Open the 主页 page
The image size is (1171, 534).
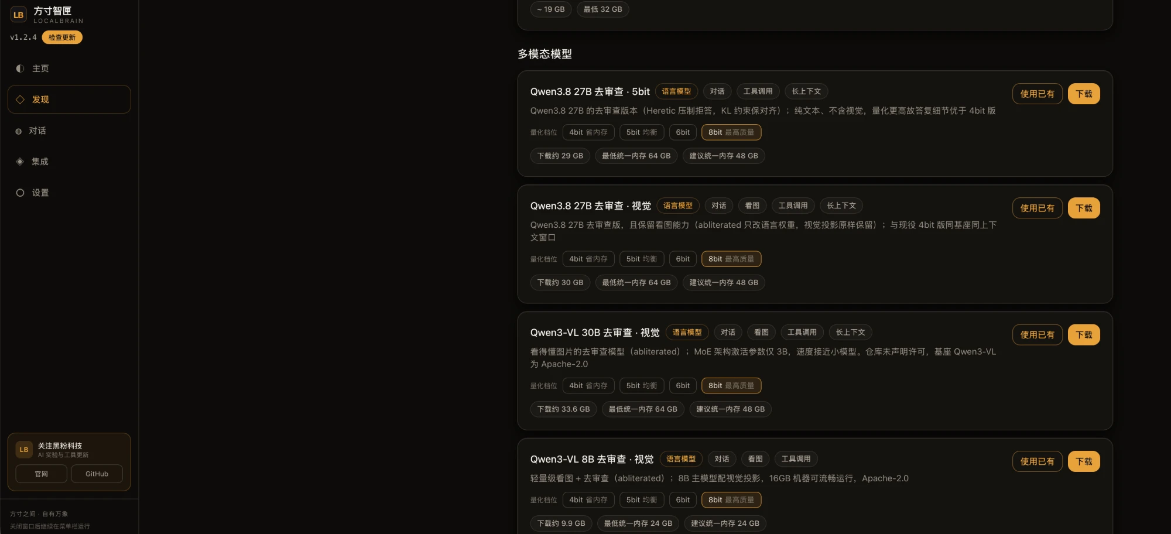[69, 69]
